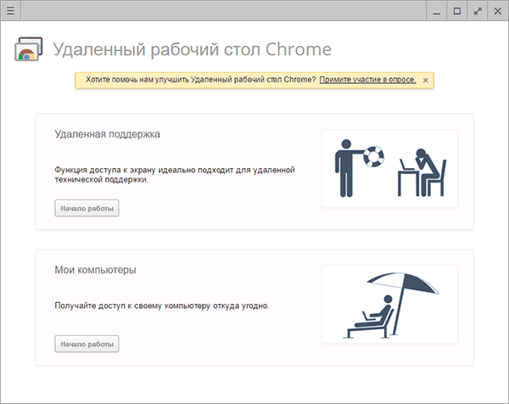Click the standing figure holding the lifebuoy
509x404 pixels.
[x=344, y=168]
